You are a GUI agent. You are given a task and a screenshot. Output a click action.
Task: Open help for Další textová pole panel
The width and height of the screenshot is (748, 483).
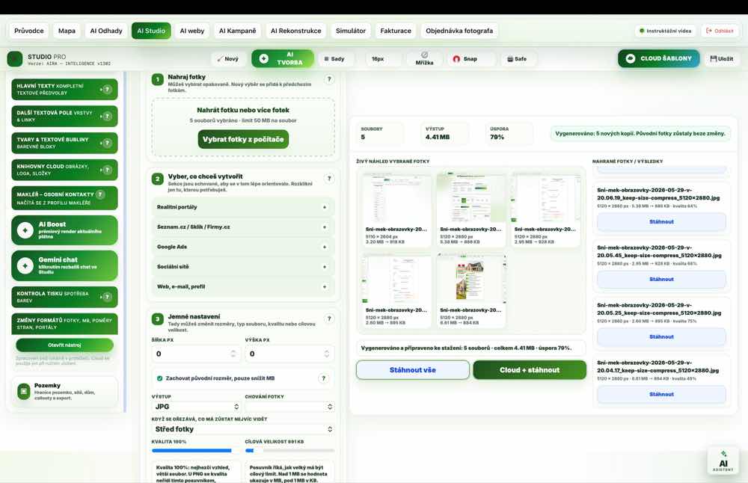(x=107, y=116)
